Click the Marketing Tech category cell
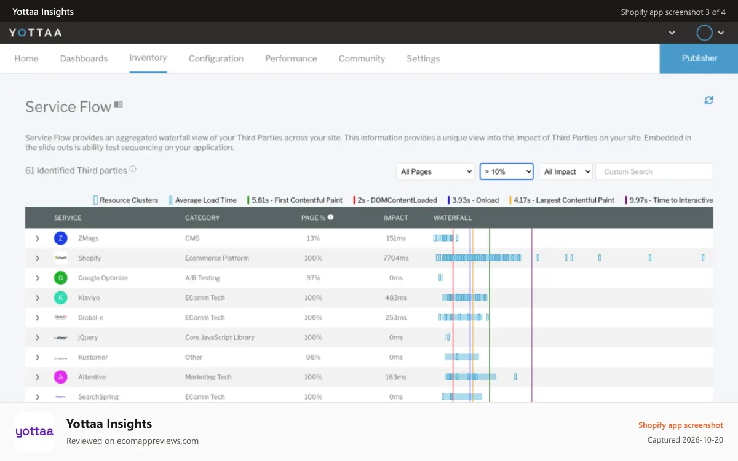This screenshot has height=461, width=738. 208,377
